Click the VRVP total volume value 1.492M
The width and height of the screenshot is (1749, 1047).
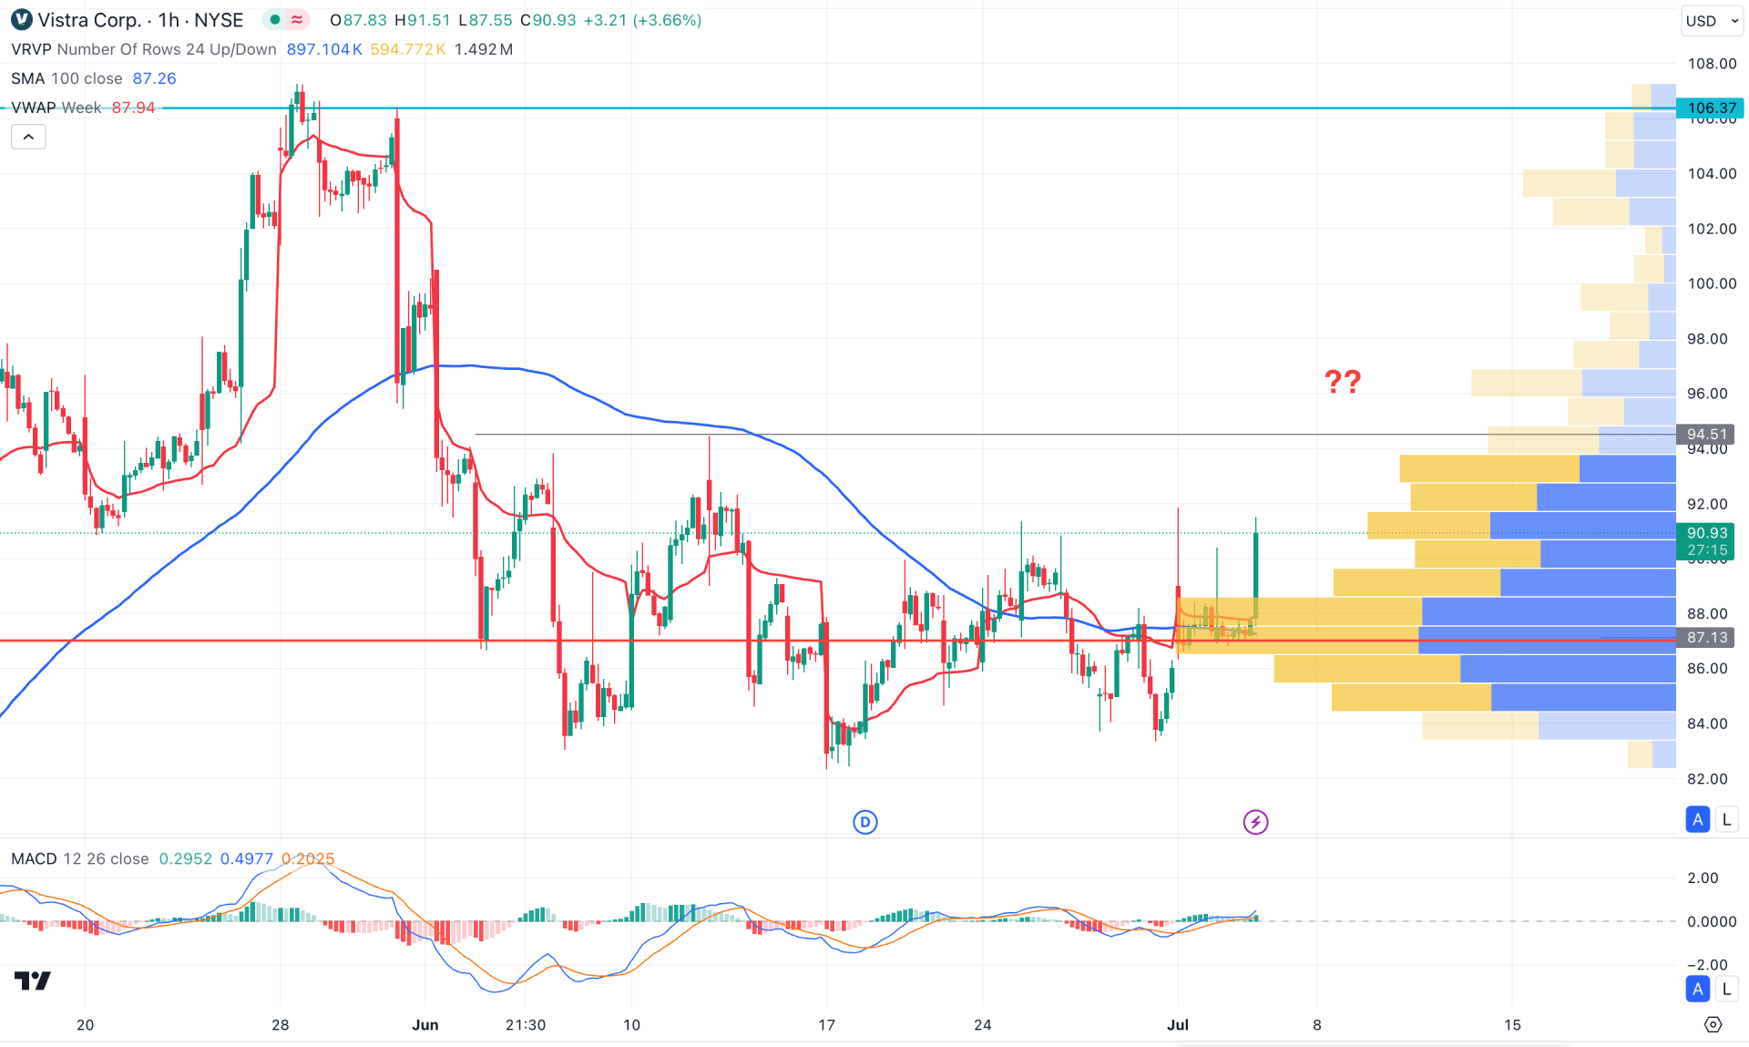click(484, 49)
